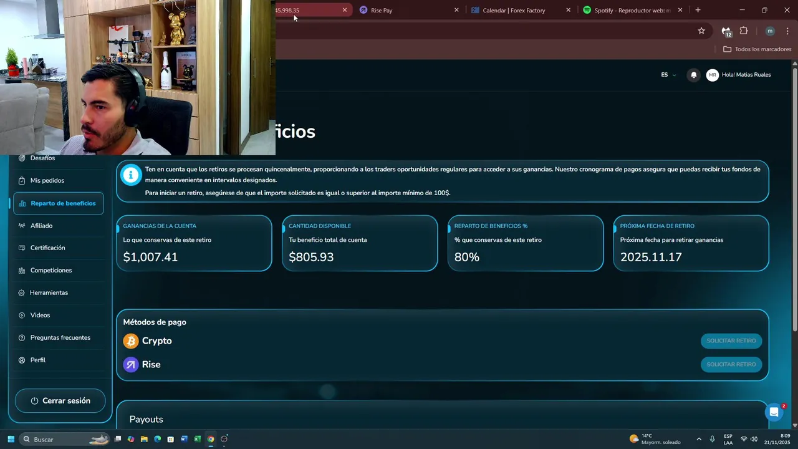
Task: Click the MR profile avatar
Action: [713, 75]
